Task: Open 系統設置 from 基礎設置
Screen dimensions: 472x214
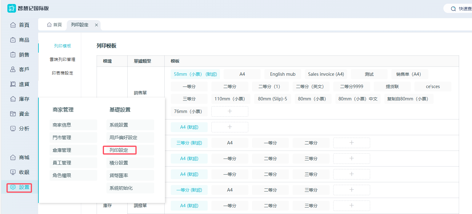Action: click(x=119, y=125)
